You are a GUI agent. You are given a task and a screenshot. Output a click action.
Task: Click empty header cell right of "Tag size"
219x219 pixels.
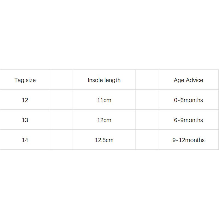pyautogui.click(x=62, y=80)
